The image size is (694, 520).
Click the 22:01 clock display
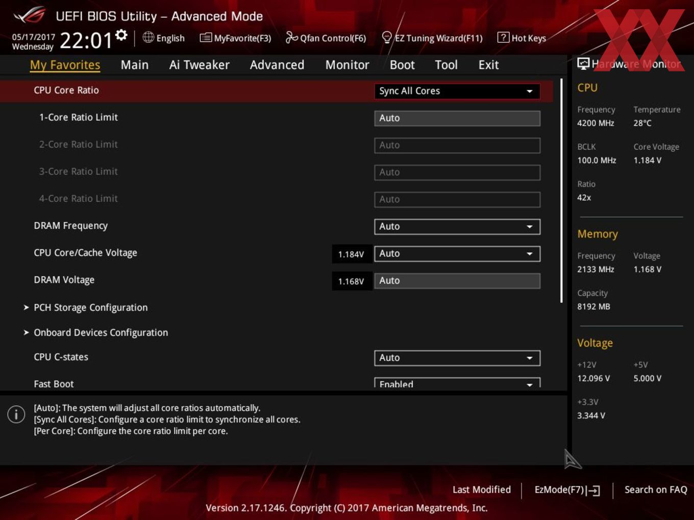[x=86, y=40]
